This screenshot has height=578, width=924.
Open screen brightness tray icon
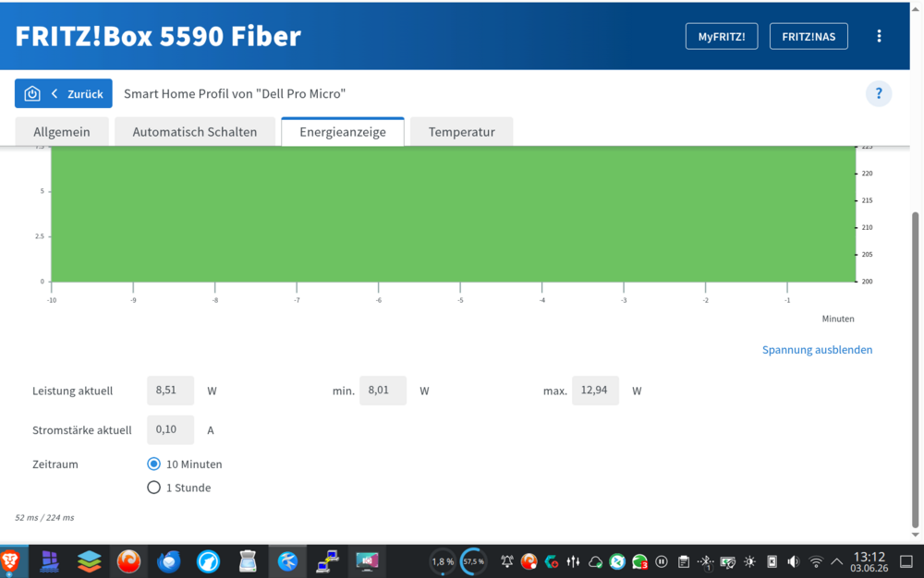pos(749,561)
